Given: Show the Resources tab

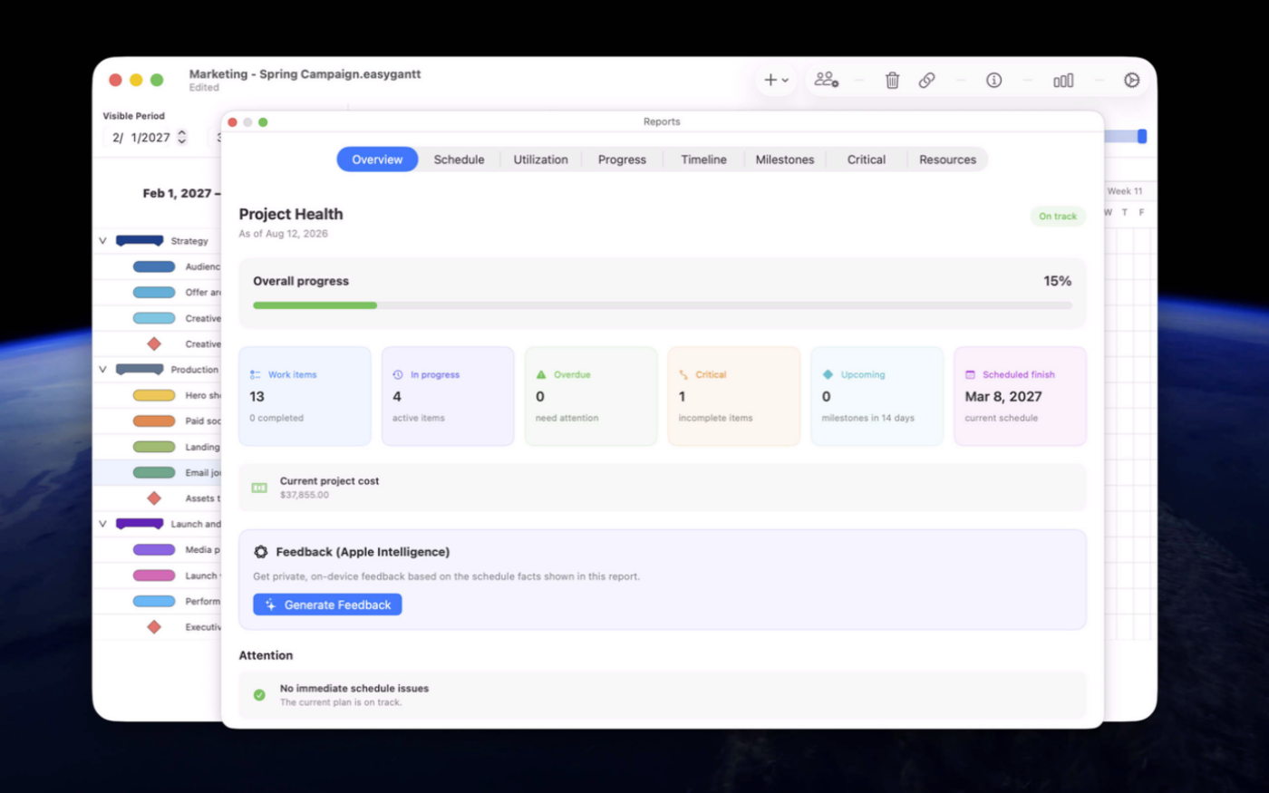Looking at the screenshot, I should 948,160.
